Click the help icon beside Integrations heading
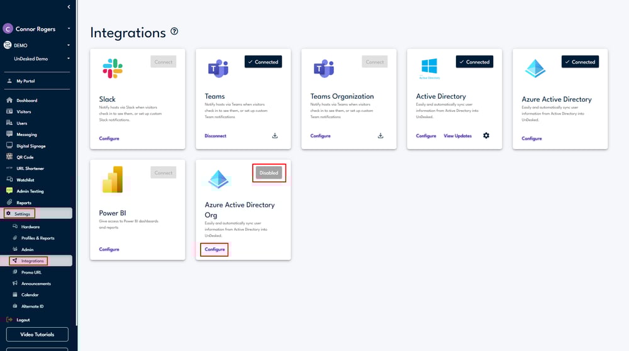 pos(174,31)
